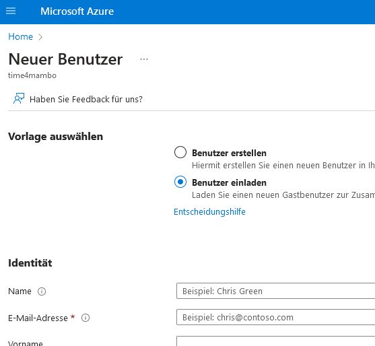The image size is (375, 346).
Task: Click the feedback person icon
Action: (x=19, y=98)
